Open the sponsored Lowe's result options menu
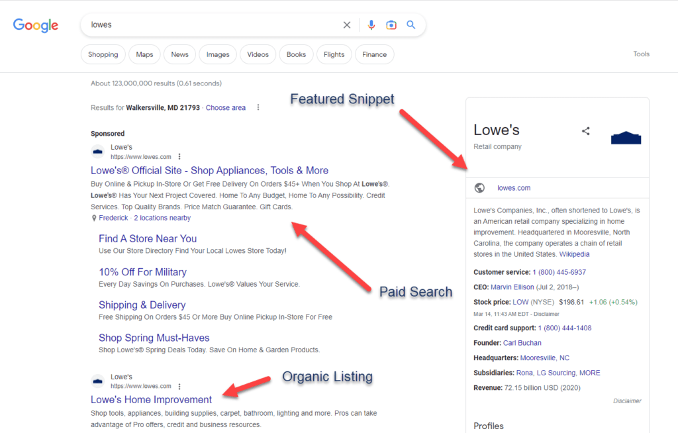 pos(179,157)
